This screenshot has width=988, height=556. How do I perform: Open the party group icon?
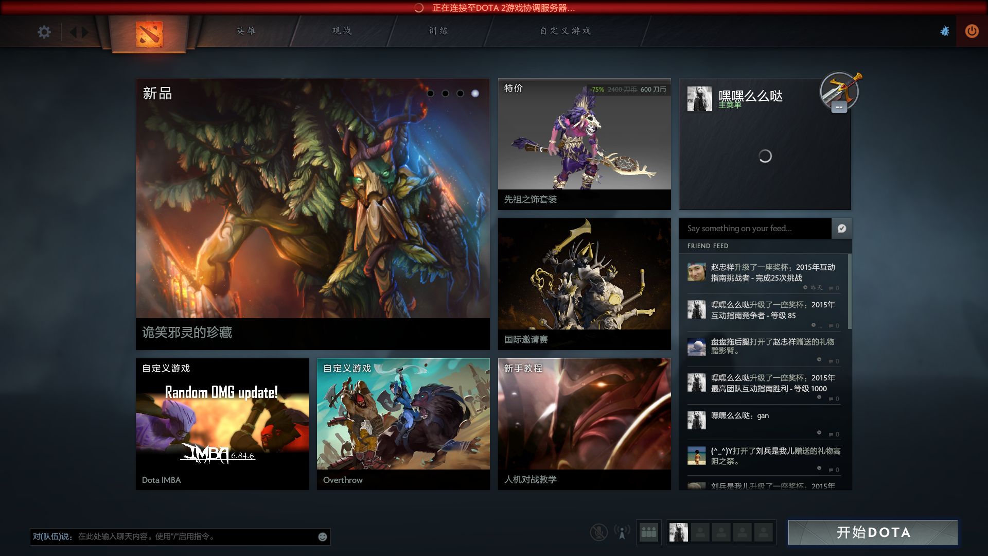pyautogui.click(x=649, y=532)
